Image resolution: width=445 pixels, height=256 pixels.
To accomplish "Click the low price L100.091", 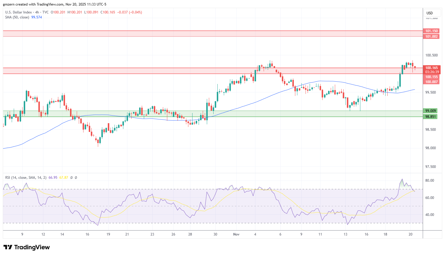I will click(x=91, y=12).
